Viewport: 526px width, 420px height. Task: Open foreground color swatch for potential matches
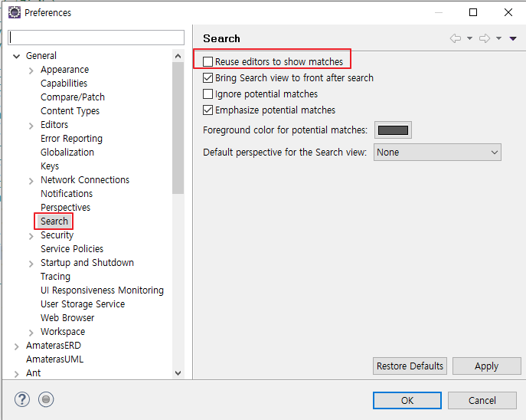click(393, 130)
